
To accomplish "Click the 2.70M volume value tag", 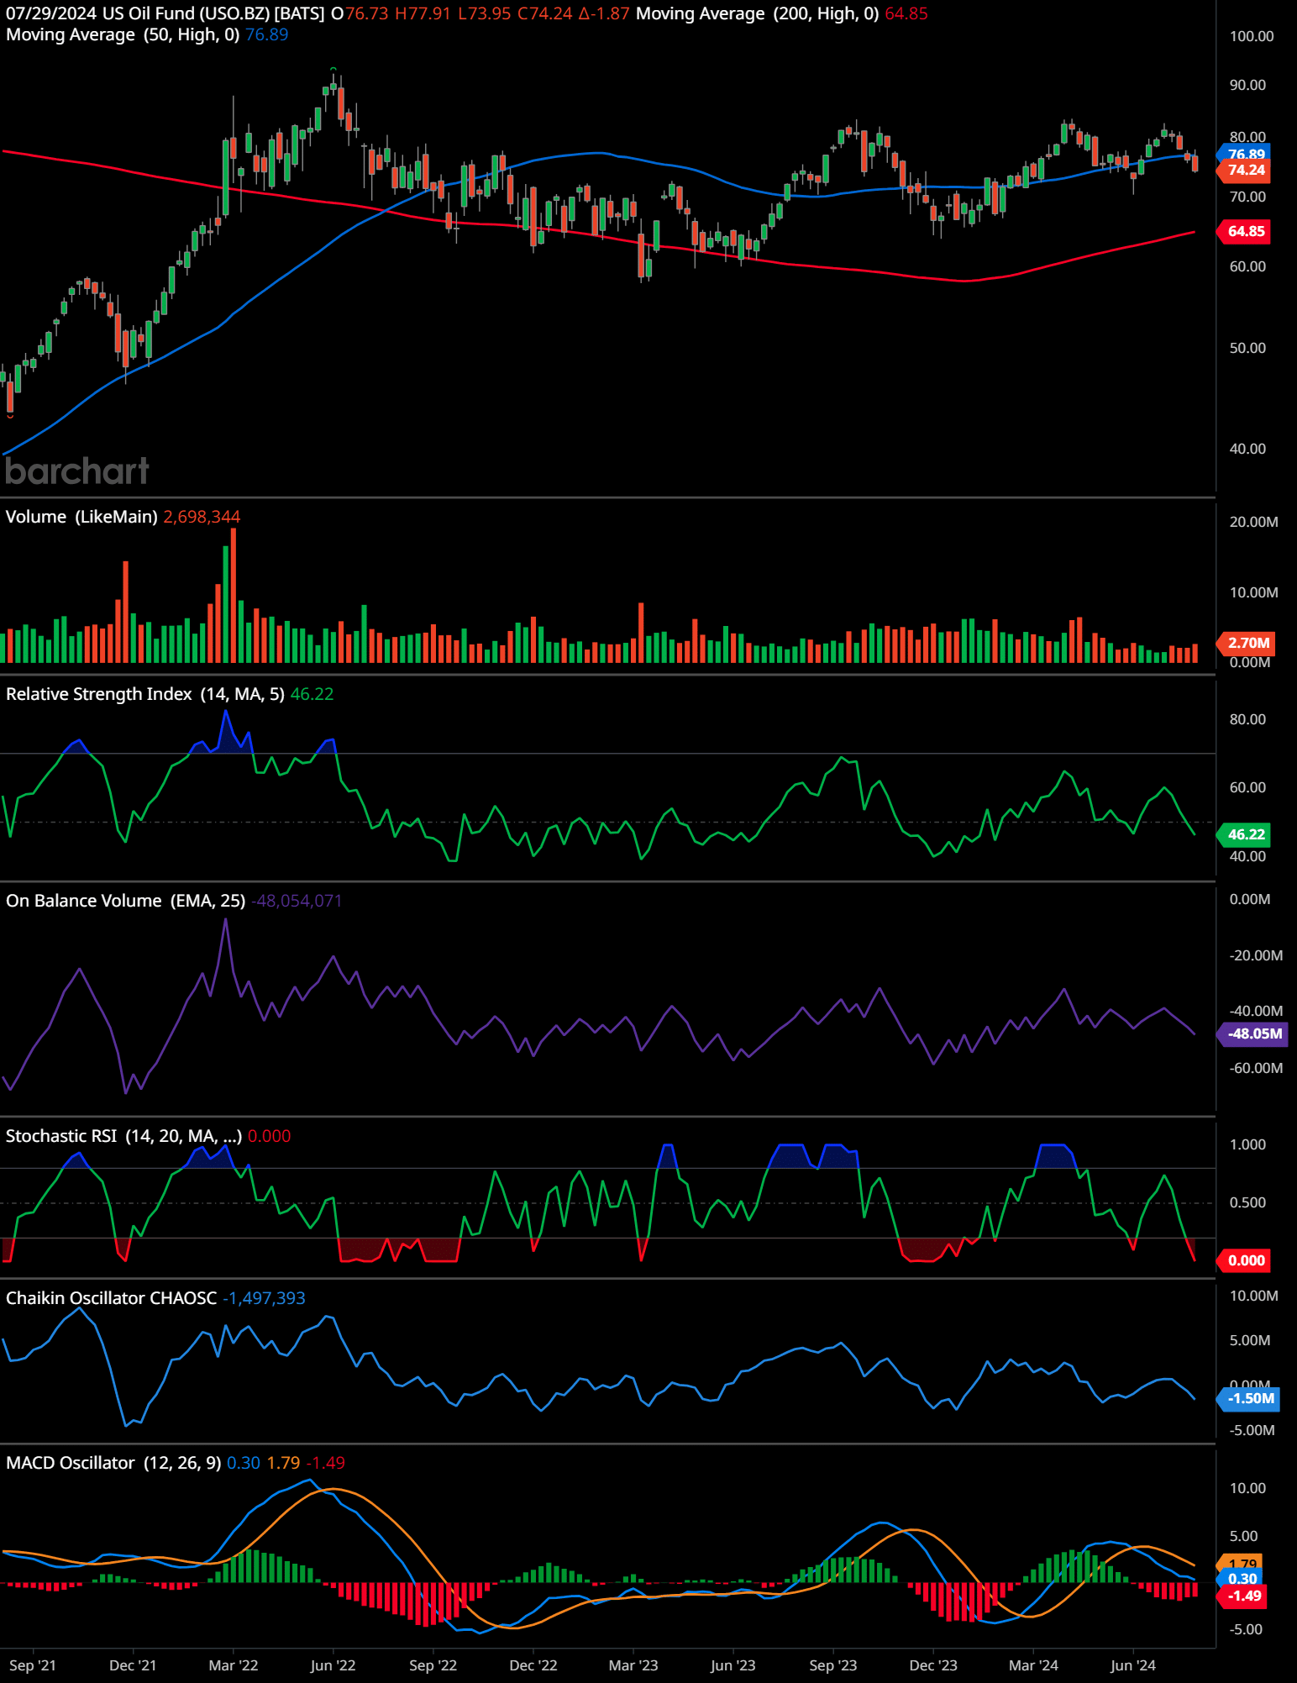I will 1247,644.
